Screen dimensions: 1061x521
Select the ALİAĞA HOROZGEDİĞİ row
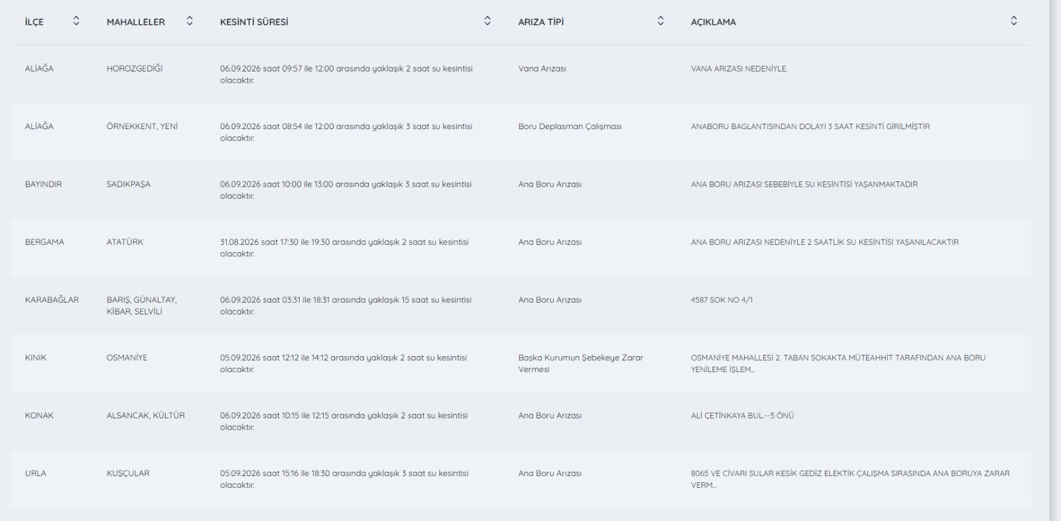click(x=521, y=74)
